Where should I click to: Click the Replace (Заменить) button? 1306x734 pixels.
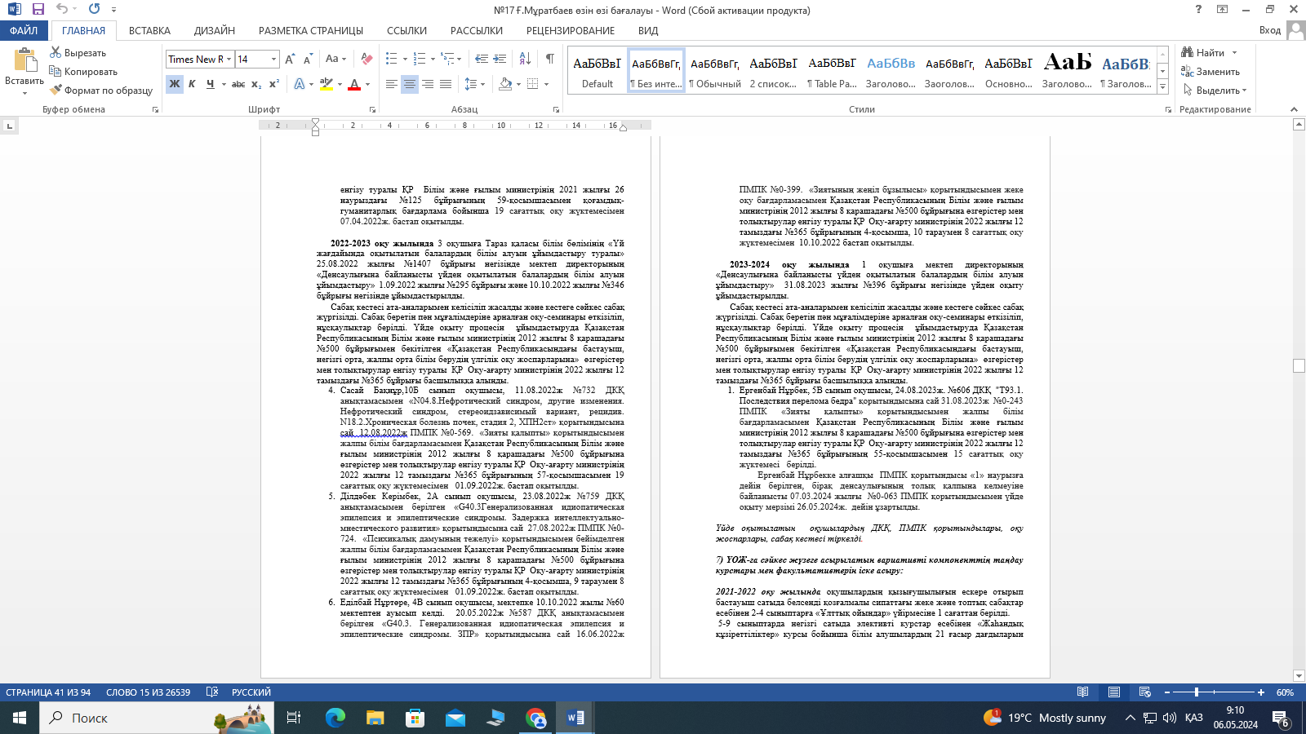point(1210,71)
